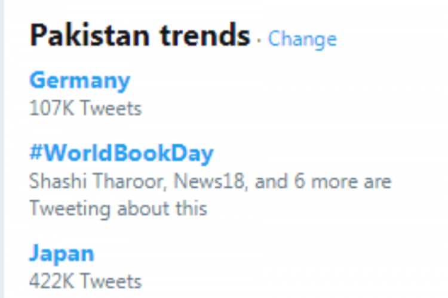The width and height of the screenshot is (448, 298).
Task: Click the word trends in the heading
Action: (x=204, y=36)
